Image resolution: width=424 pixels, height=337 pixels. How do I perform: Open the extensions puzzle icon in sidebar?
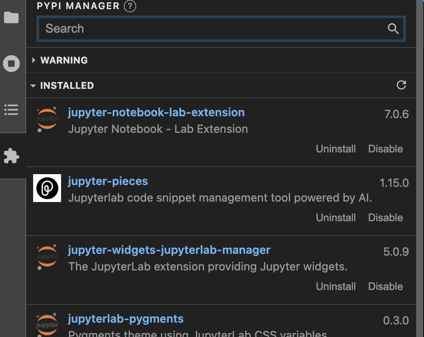click(x=11, y=156)
